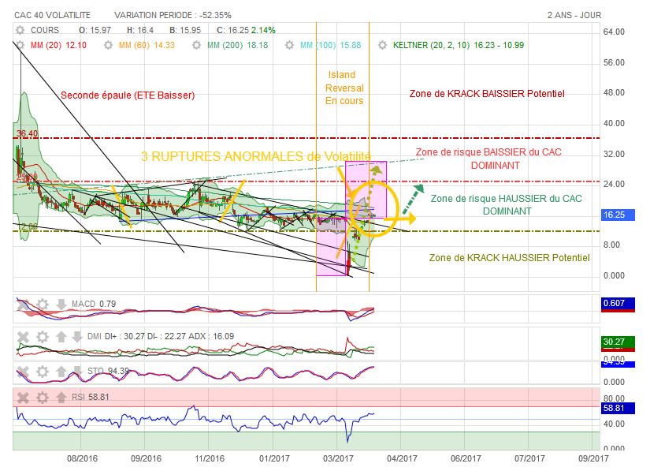650x471 pixels.
Task: Open the COURS settings gear
Action: (x=20, y=30)
